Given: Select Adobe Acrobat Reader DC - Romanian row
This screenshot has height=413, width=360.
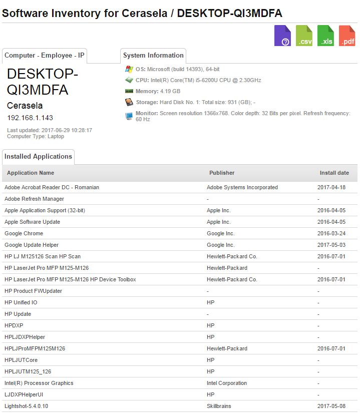Looking at the screenshot, I should click(180, 187).
